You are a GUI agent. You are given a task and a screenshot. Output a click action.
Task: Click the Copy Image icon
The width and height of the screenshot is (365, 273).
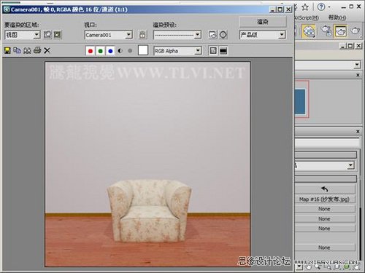17,50
